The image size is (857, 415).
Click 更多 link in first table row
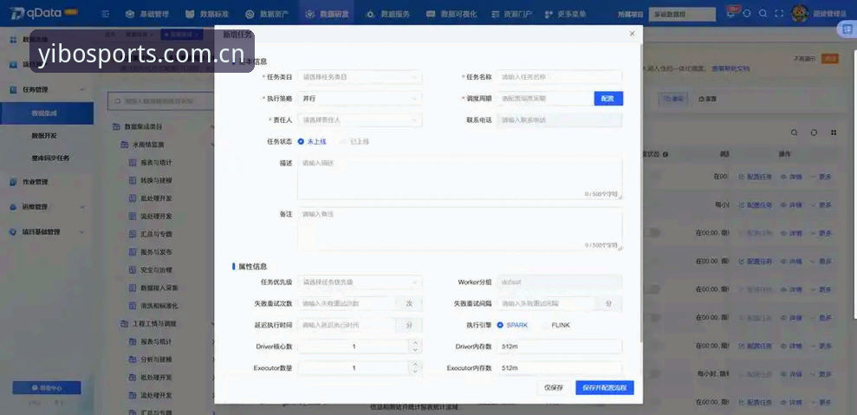[821, 177]
